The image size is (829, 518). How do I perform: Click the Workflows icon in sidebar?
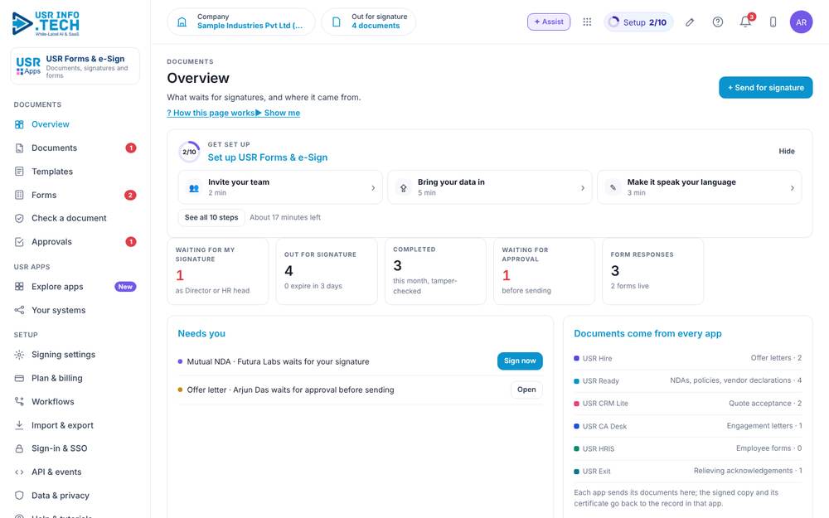(x=20, y=402)
